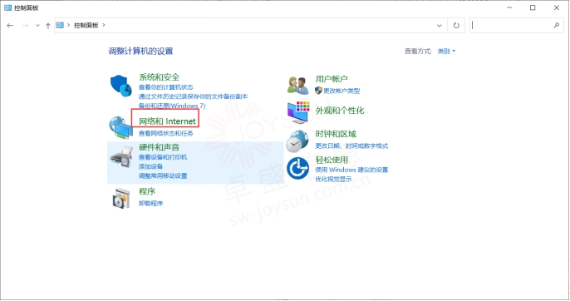Open the 类别 view-by dropdown
This screenshot has width=570, height=301.
(x=446, y=52)
